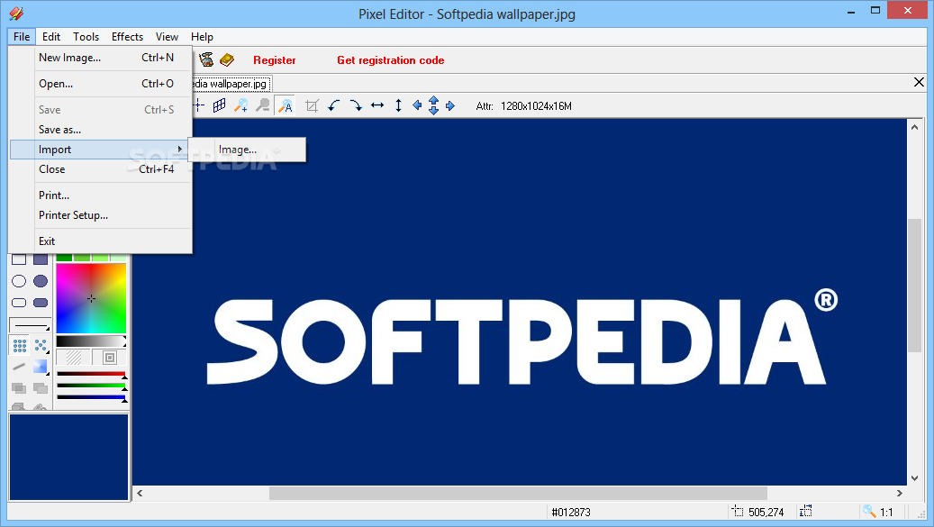Select Image... in Import submenu
Viewport: 934px width, 527px height.
247,150
